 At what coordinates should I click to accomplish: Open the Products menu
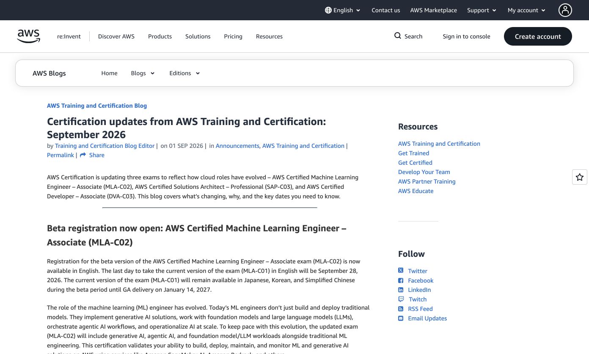pyautogui.click(x=160, y=36)
